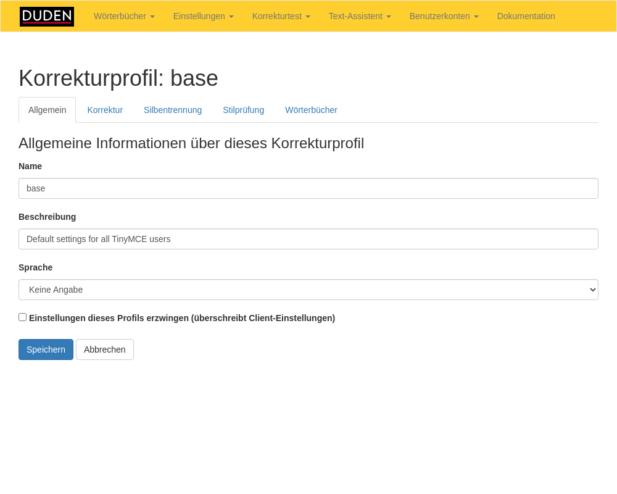The image size is (617, 494).
Task: Expand the Einstellungen menu
Action: [x=203, y=16]
